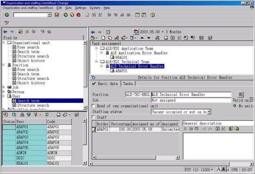This screenshot has width=255, height=174.
Task: Toggle the Staff checkbox
Action: point(94,117)
